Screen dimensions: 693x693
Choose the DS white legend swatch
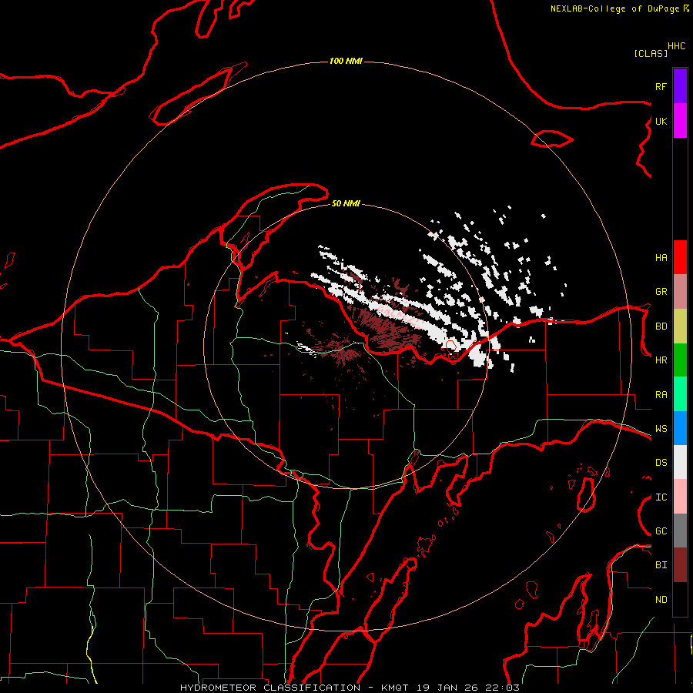point(680,462)
